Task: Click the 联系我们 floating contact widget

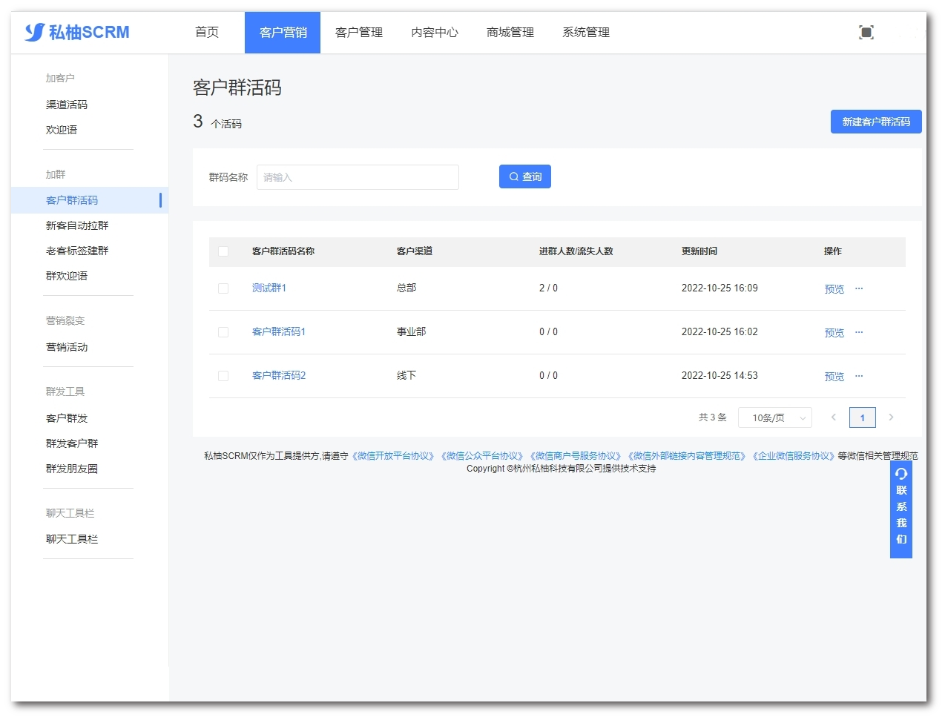Action: point(900,509)
